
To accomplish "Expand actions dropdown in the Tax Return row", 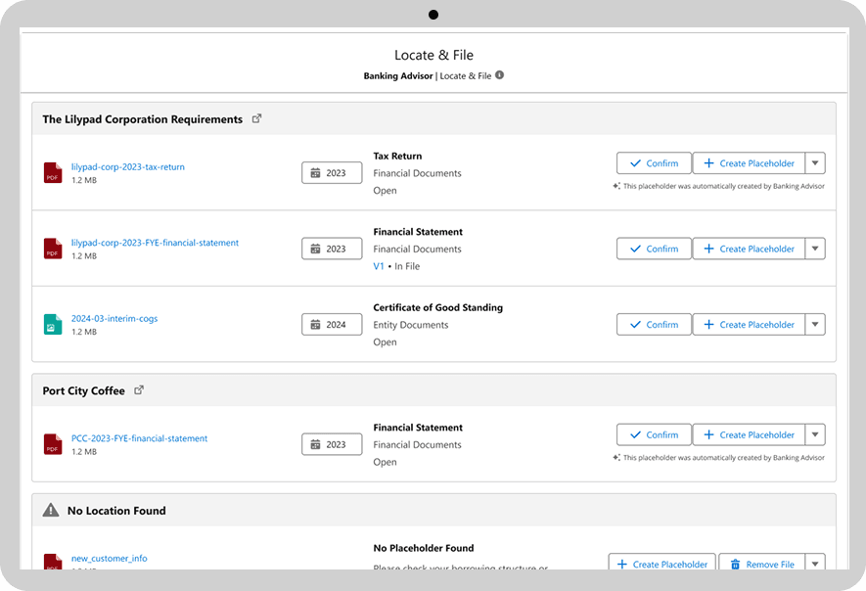I will click(x=815, y=163).
